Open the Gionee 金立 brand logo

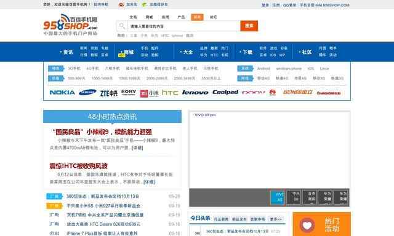click(x=298, y=92)
